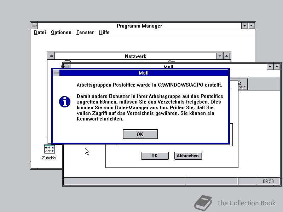283x212 pixels.
Task: Click the partially hidden Mail toolbar button
Action: [x=242, y=84]
